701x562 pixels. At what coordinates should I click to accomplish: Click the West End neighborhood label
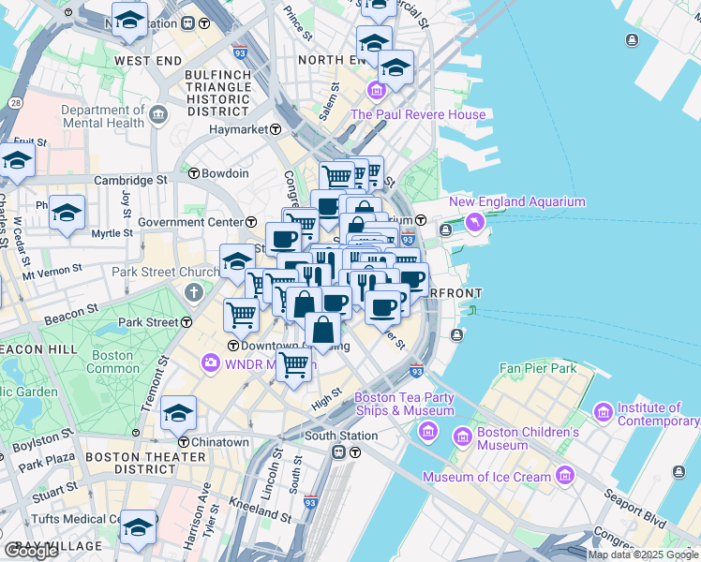pos(148,61)
